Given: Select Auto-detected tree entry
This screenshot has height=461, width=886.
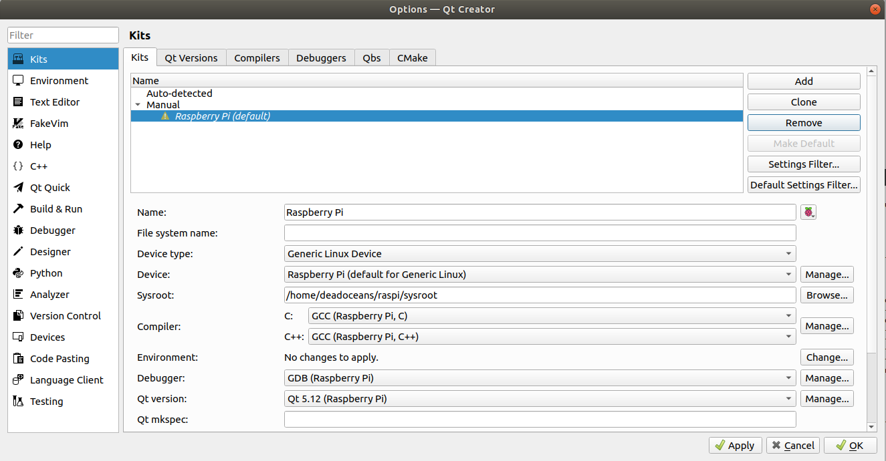Looking at the screenshot, I should [x=179, y=94].
